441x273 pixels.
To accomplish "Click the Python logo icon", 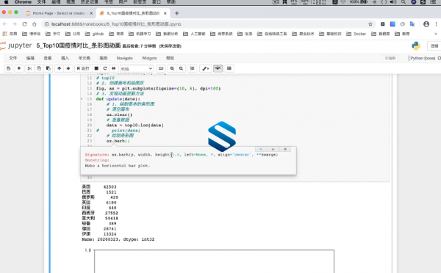I will [x=416, y=45].
